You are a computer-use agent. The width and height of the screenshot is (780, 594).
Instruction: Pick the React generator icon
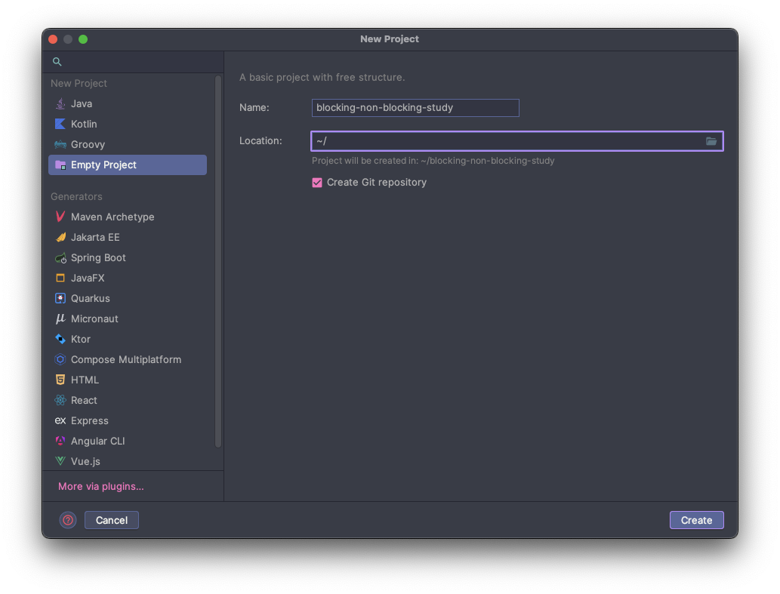60,400
